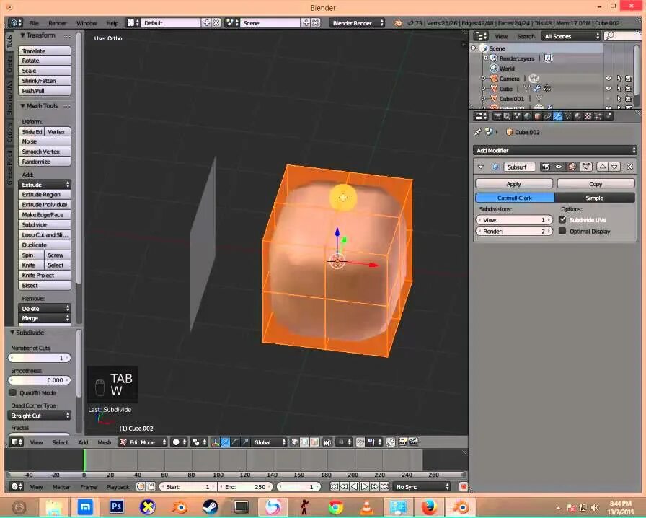This screenshot has width=646, height=518.
Task: Click the pin icon beside Cube.002
Action: coord(477,132)
